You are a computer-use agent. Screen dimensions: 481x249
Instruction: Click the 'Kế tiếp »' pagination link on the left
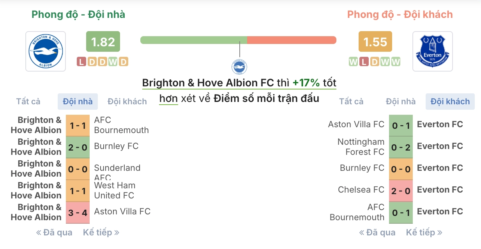pos(101,232)
